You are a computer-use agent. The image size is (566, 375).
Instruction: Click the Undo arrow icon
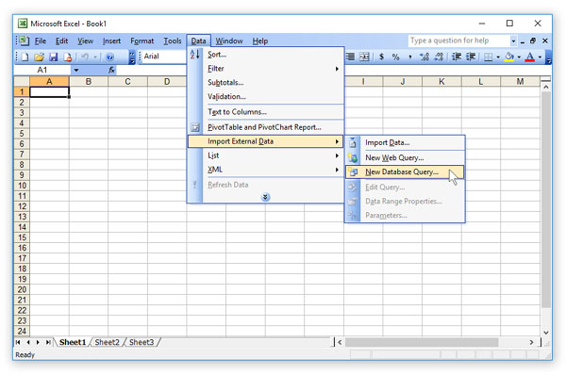coord(85,57)
